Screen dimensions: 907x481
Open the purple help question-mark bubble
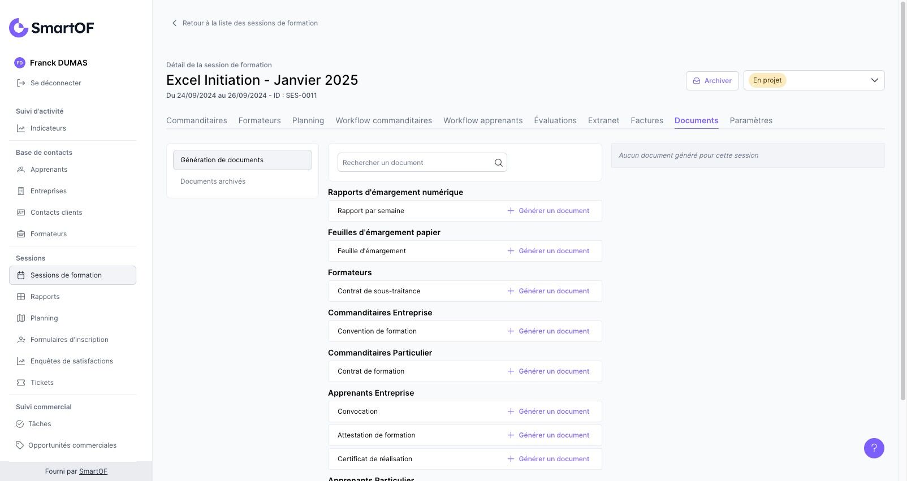tap(874, 448)
